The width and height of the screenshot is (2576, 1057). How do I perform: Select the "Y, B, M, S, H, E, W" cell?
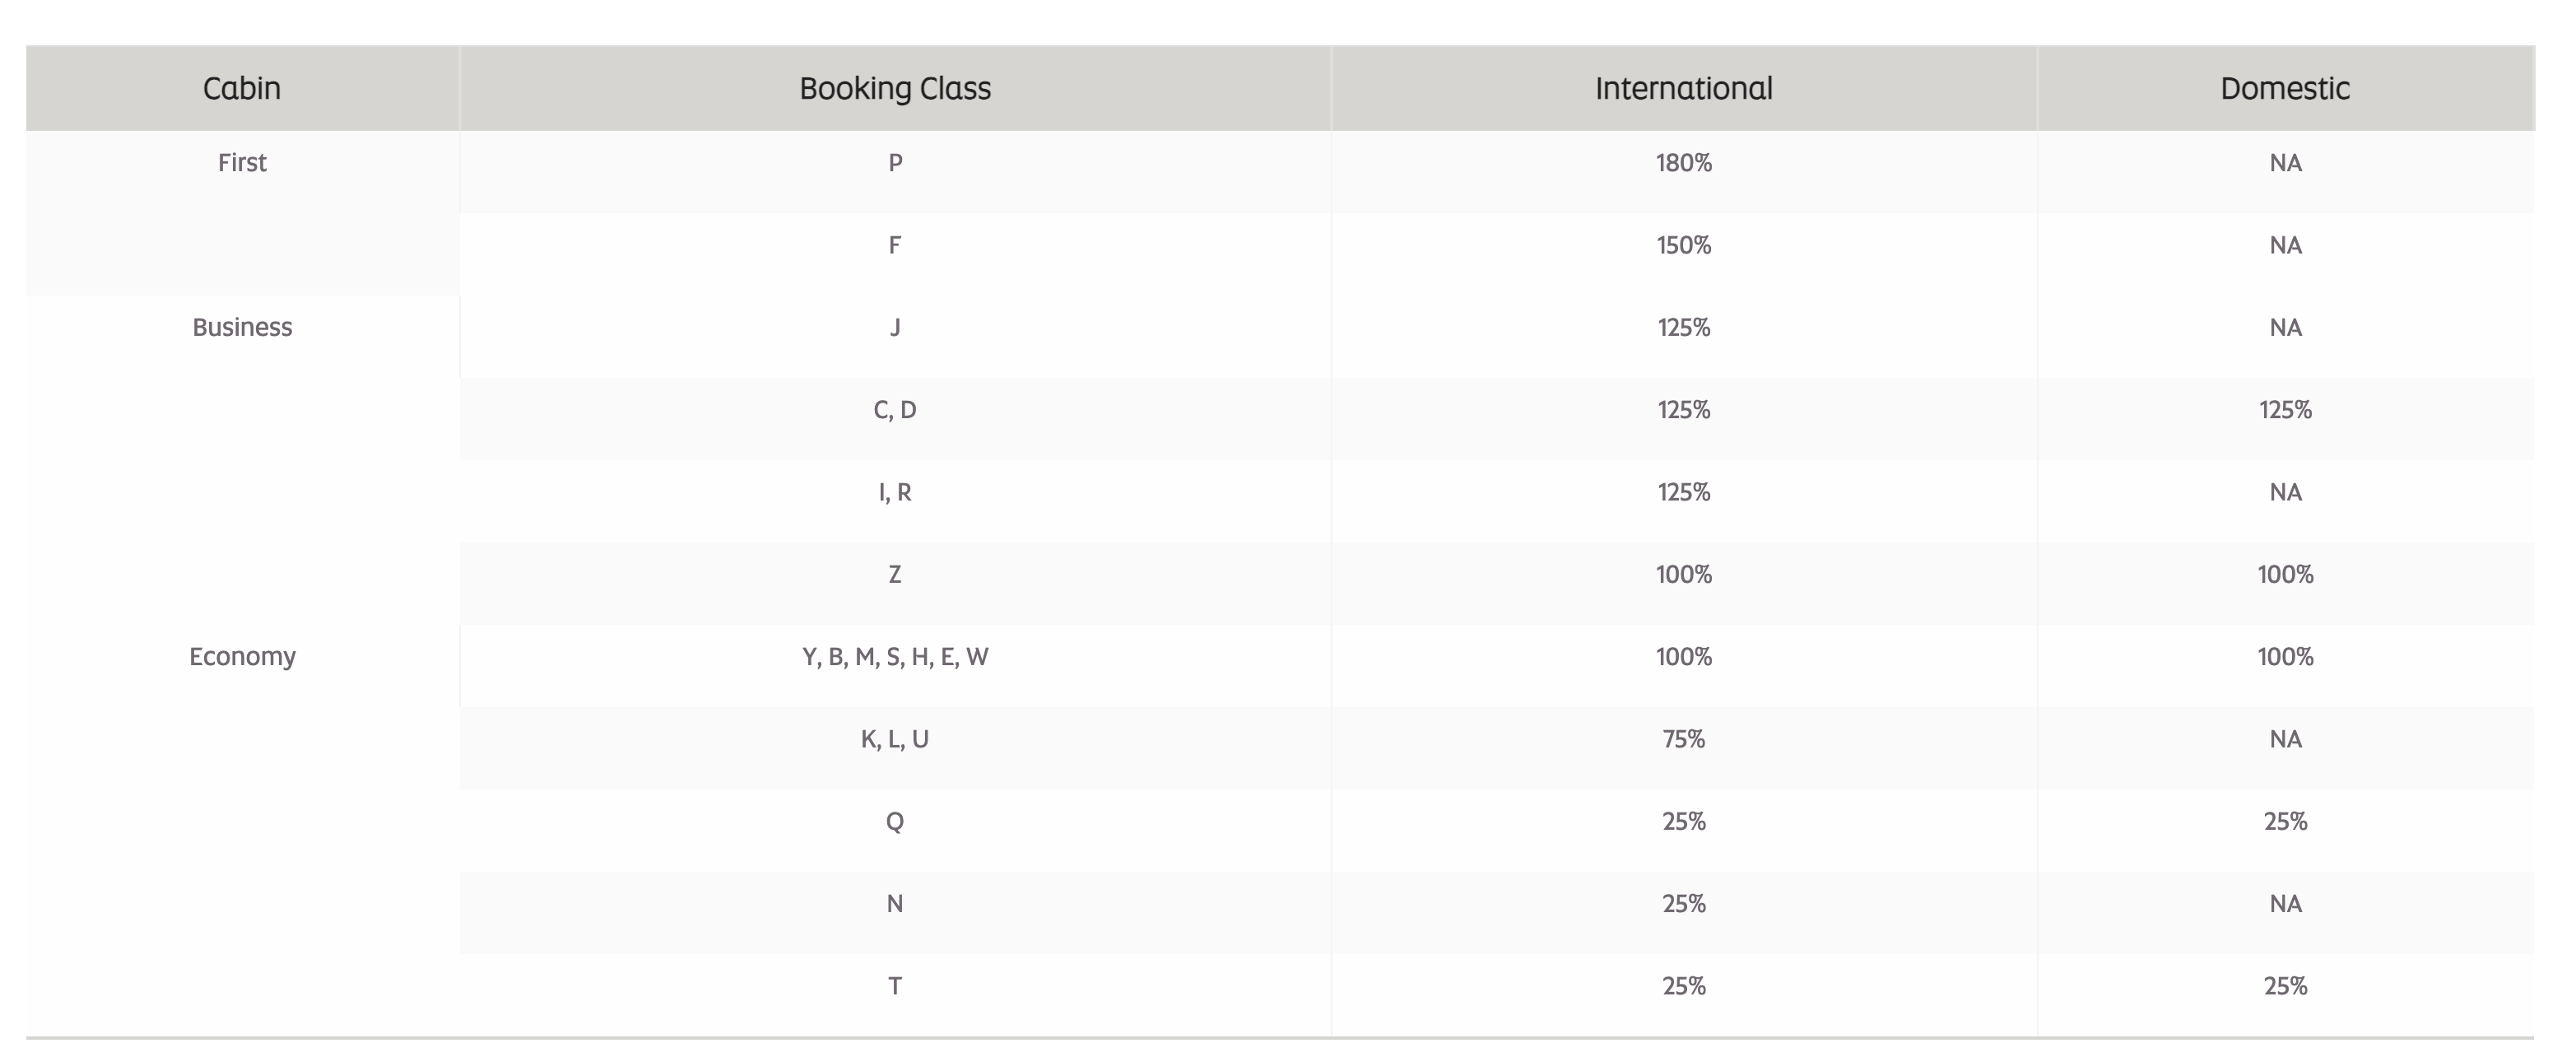pos(895,657)
